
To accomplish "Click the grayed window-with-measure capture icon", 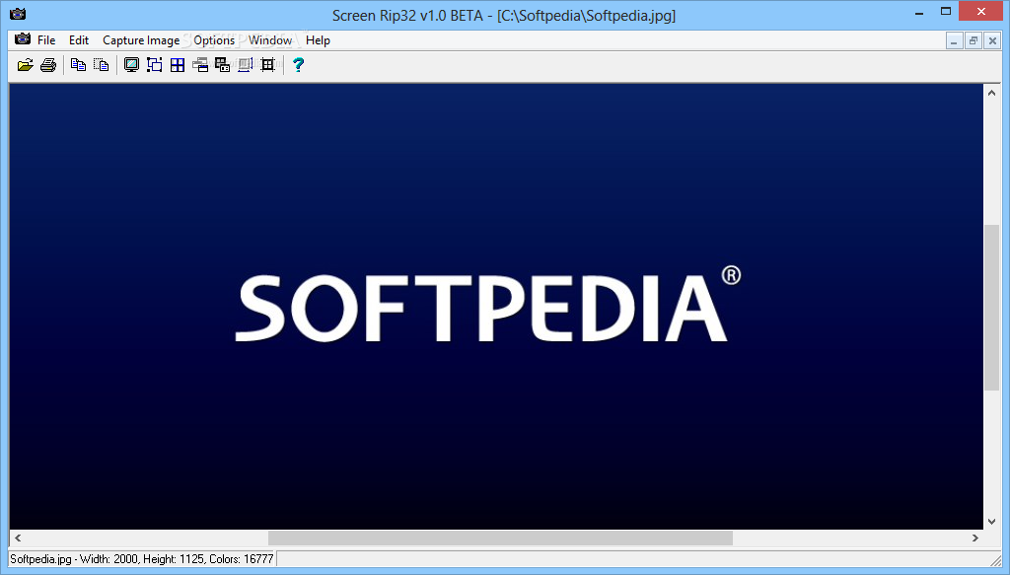I will 245,65.
